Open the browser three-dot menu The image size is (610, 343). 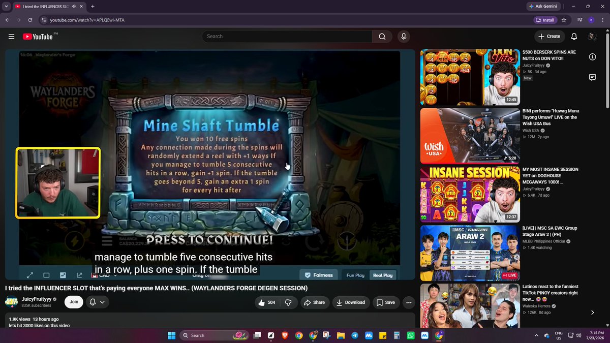click(603, 20)
